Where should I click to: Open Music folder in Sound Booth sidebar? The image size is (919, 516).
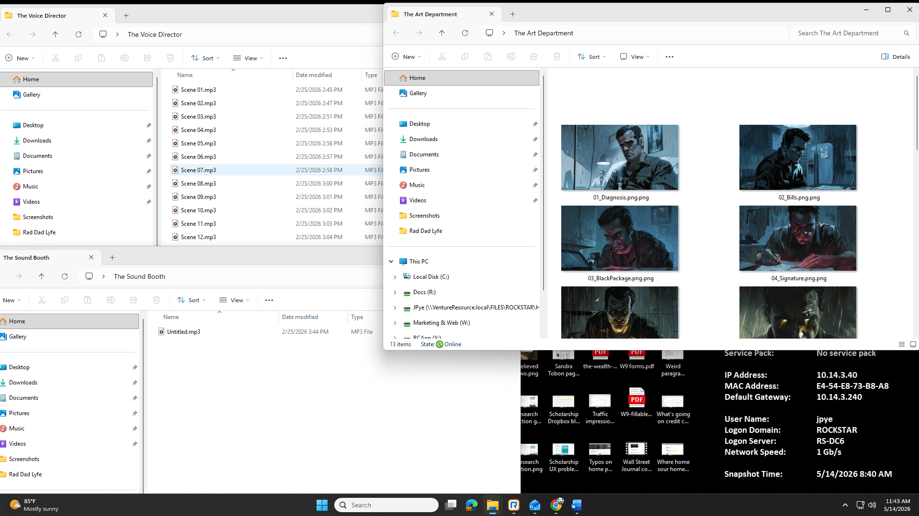[17, 428]
